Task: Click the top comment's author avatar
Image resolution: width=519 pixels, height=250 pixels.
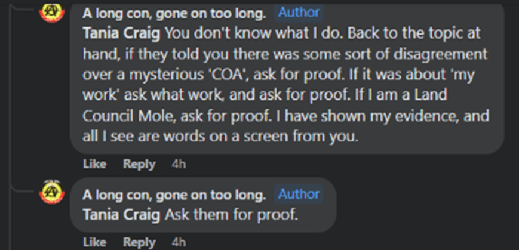Action: pyautogui.click(x=52, y=11)
